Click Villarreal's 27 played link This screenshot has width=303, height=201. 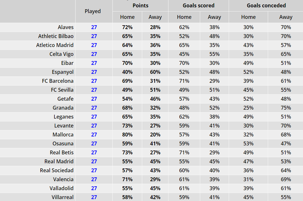pyautogui.click(x=94, y=197)
